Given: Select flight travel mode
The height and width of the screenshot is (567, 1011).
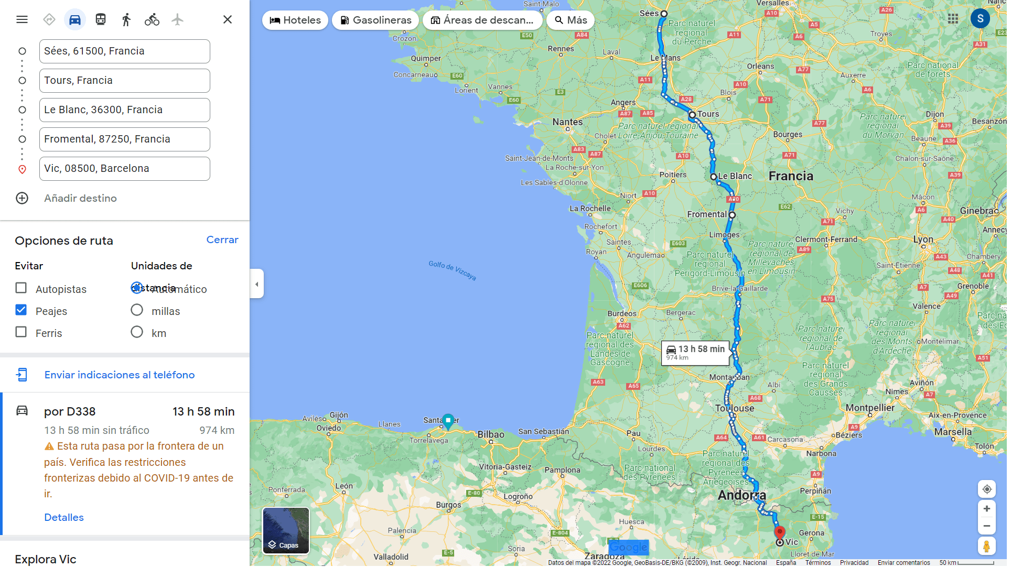Looking at the screenshot, I should tap(178, 19).
